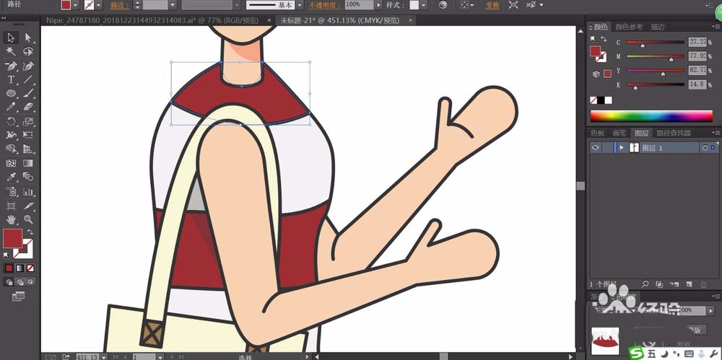The width and height of the screenshot is (722, 360).
Task: Select the Pencil tool
Action: 11,107
